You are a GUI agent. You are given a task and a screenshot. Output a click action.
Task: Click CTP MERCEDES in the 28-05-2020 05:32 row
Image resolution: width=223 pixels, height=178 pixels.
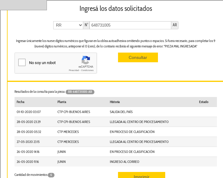[x=68, y=132]
